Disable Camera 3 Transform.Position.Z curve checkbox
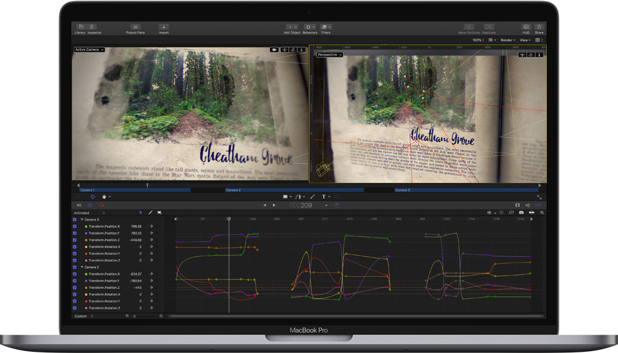 click(75, 240)
